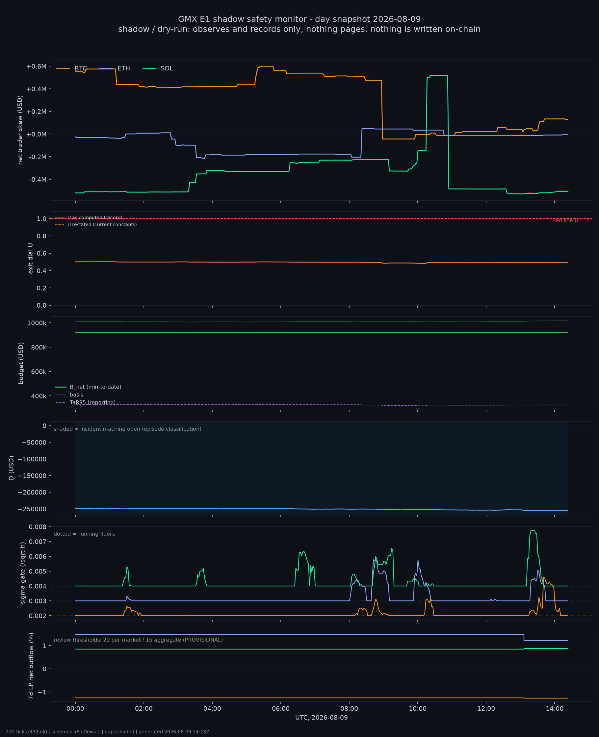Click the "dotted = running floors" note
This screenshot has width=599, height=737.
click(x=84, y=534)
